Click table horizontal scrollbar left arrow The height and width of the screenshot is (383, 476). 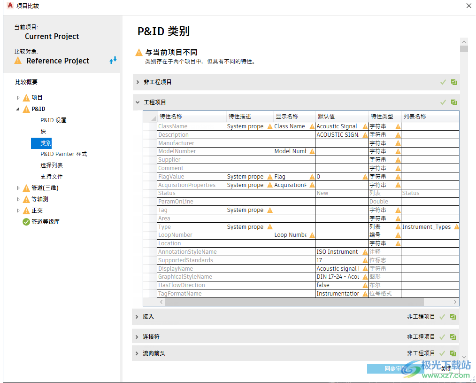point(161,302)
